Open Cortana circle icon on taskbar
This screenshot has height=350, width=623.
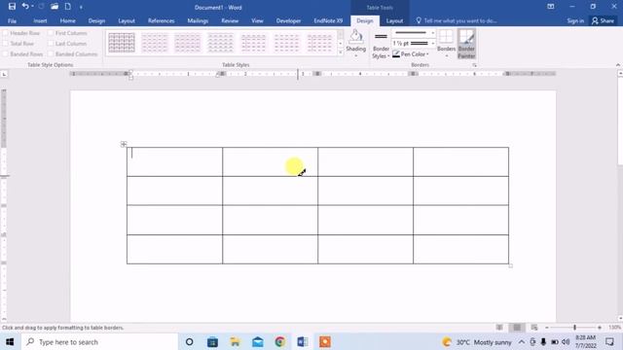click(x=190, y=341)
